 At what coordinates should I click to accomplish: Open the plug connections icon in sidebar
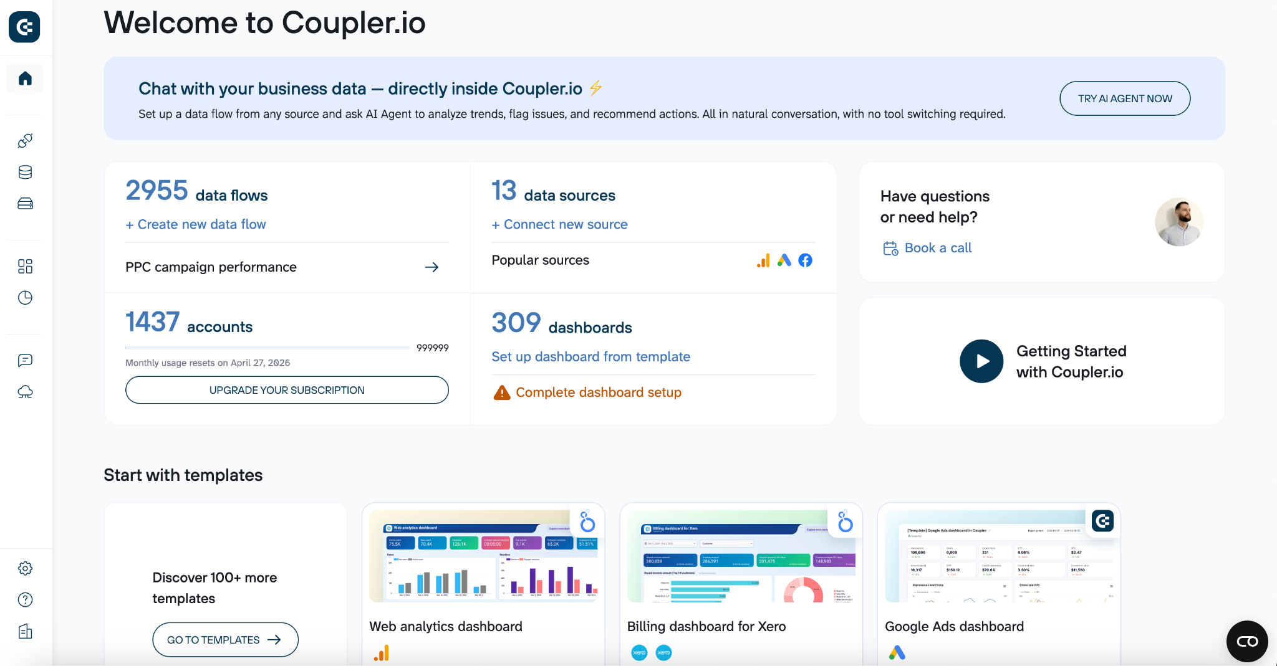pos(25,141)
